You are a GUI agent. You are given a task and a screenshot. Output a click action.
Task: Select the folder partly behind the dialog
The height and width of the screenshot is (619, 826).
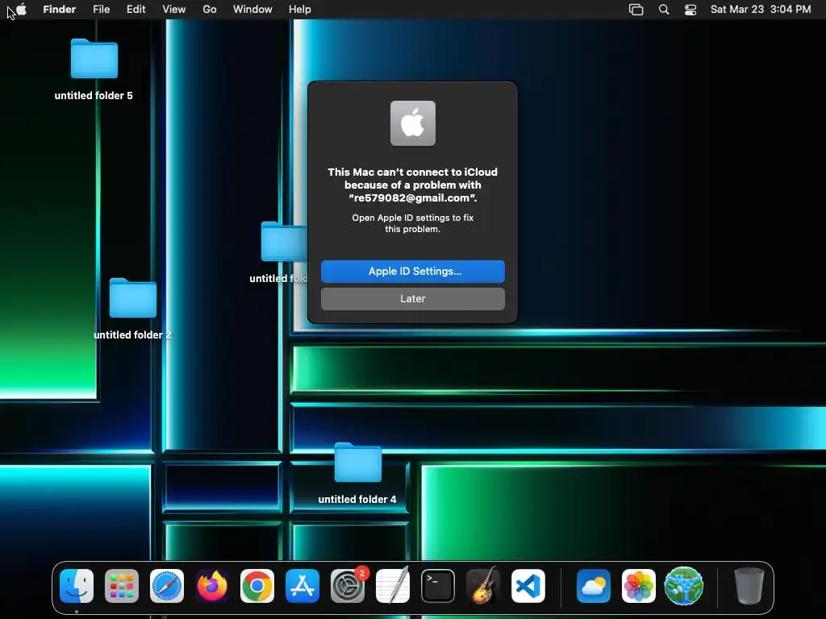point(279,252)
